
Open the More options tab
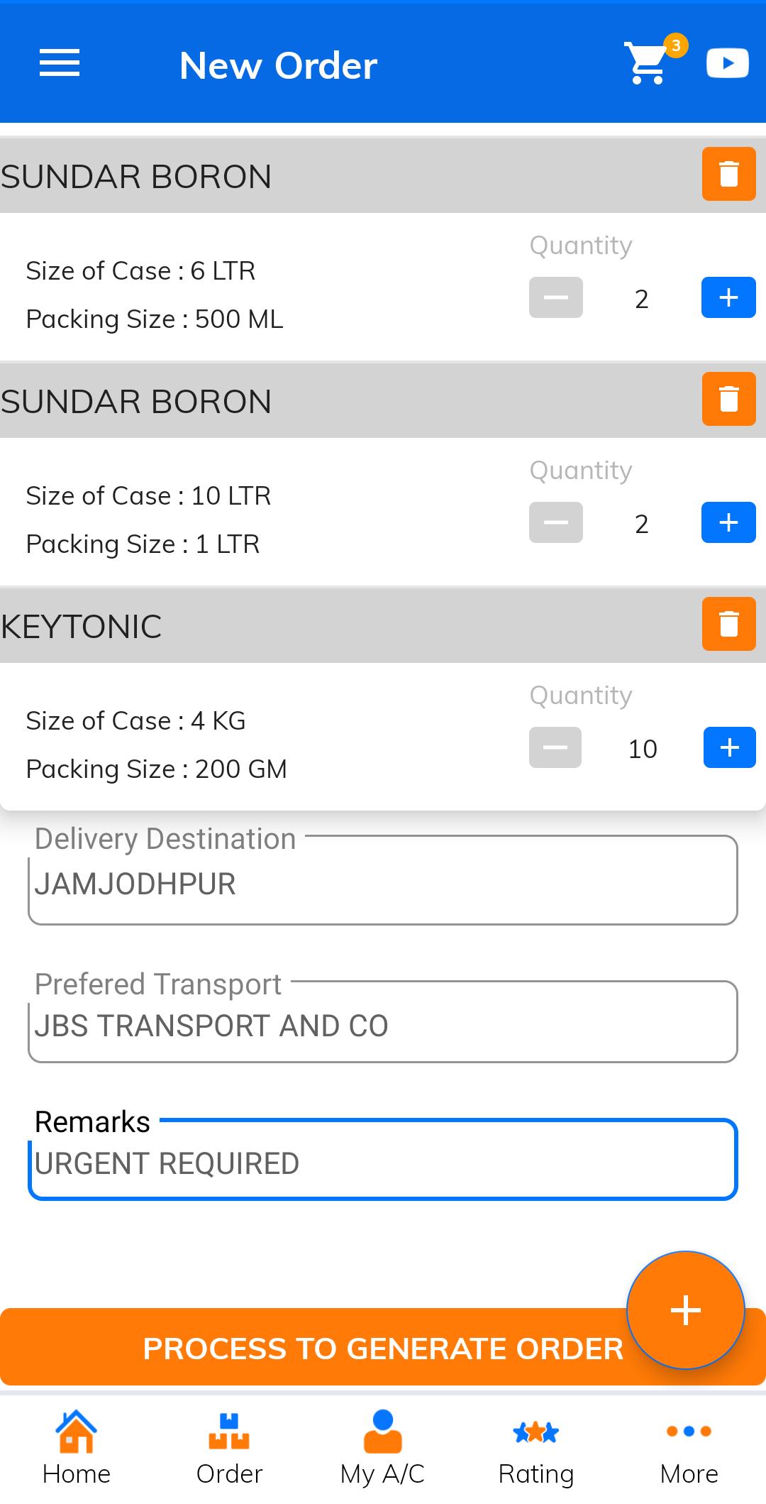click(689, 1448)
